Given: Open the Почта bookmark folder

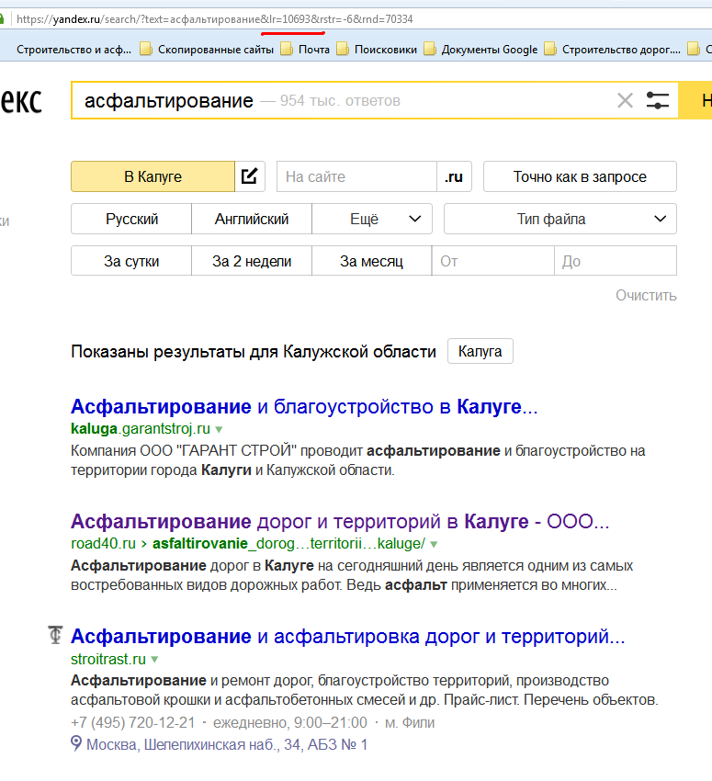Looking at the screenshot, I should click(x=305, y=50).
